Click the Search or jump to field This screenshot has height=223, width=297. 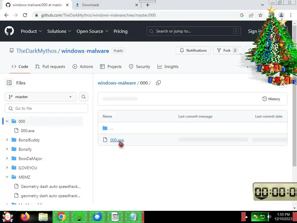point(193,31)
